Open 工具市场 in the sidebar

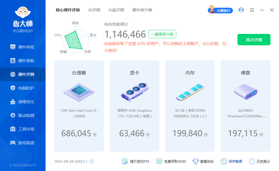click(23, 129)
